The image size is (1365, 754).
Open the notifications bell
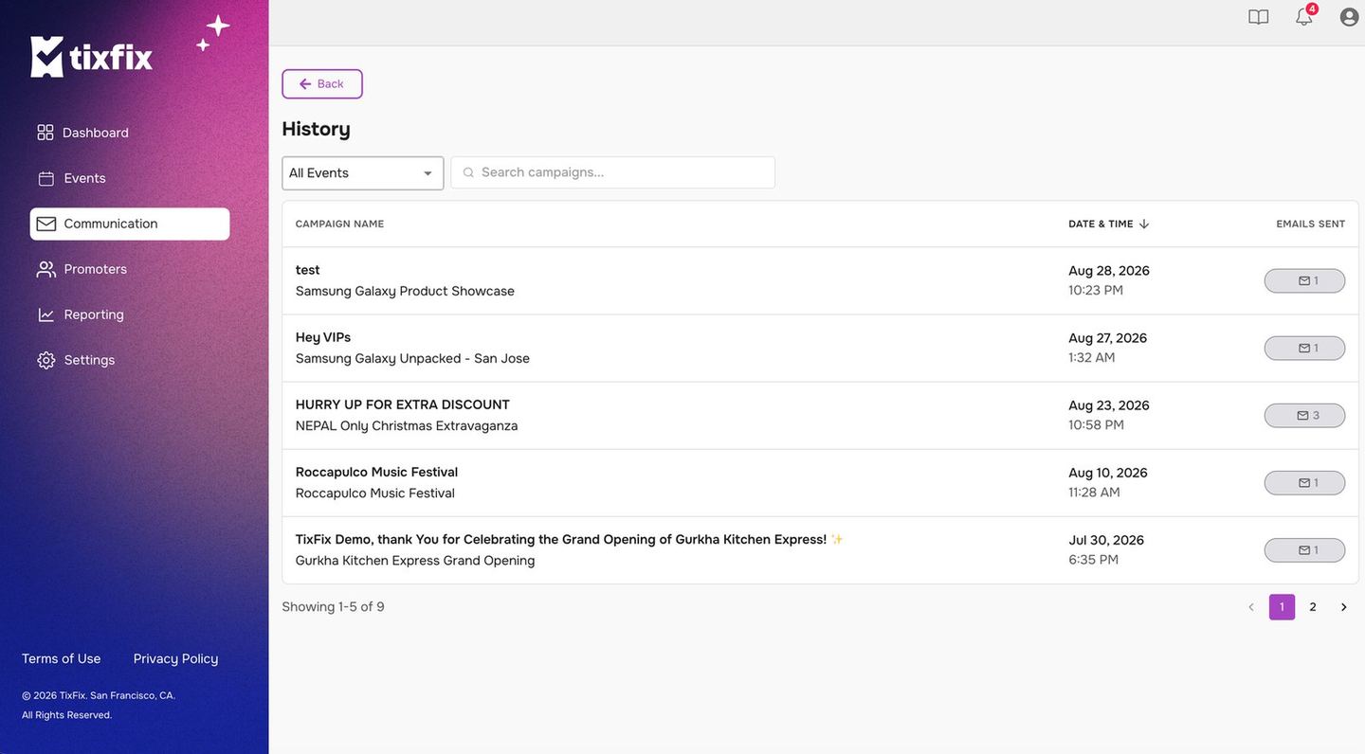tap(1304, 17)
